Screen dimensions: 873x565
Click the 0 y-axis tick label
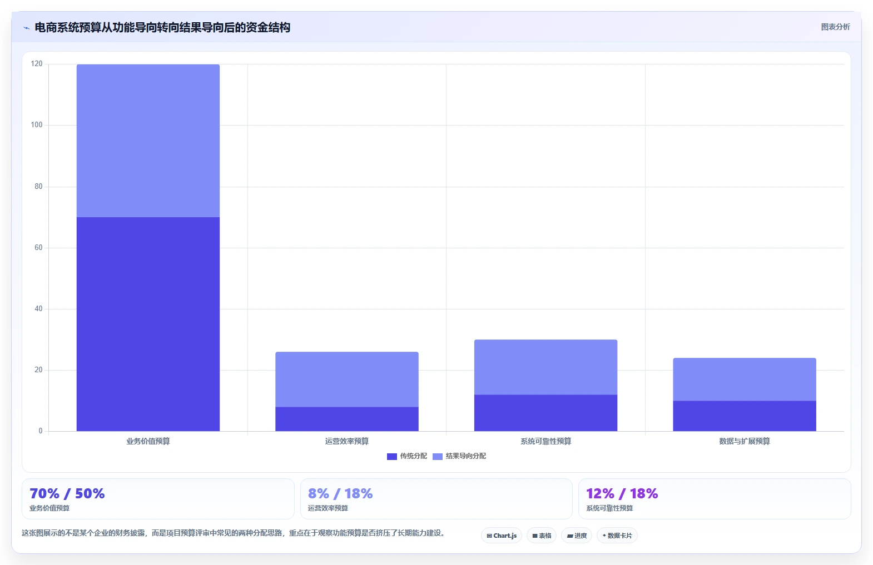click(x=41, y=431)
